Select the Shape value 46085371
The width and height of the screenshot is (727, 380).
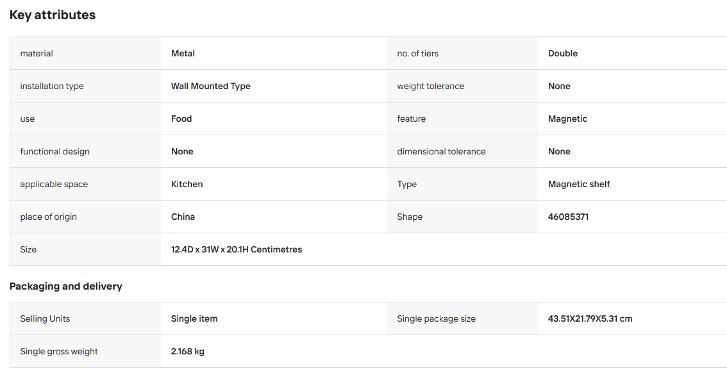[568, 217]
